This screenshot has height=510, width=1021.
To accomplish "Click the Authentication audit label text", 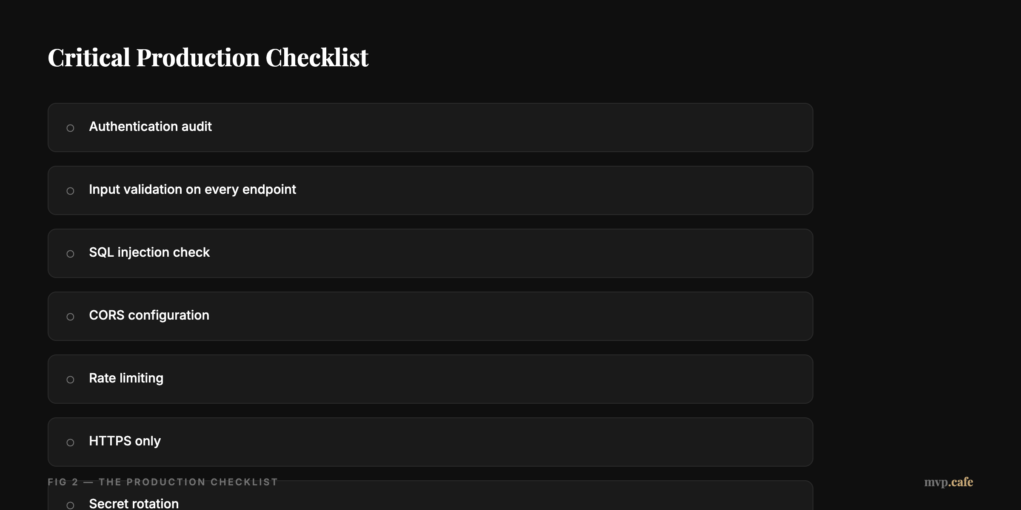I will pos(151,127).
